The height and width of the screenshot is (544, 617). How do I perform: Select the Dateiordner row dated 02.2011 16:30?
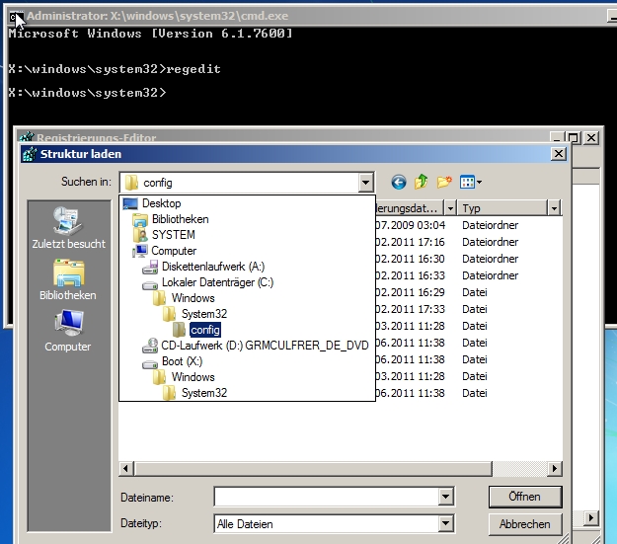click(x=468, y=259)
